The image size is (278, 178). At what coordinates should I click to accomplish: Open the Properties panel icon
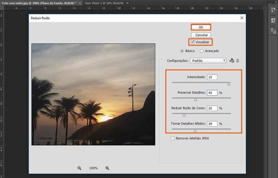(x=273, y=20)
